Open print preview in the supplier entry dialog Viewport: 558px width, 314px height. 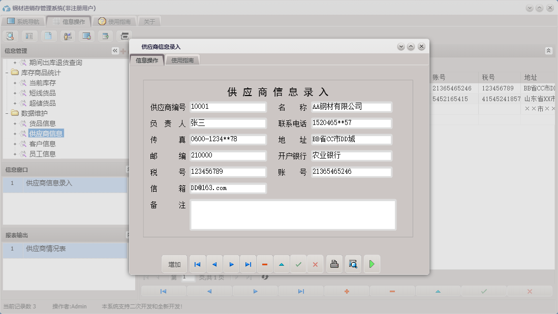[353, 264]
